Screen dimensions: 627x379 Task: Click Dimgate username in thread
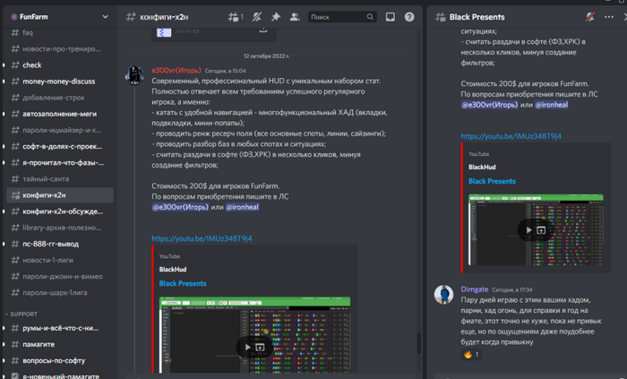[x=474, y=289]
